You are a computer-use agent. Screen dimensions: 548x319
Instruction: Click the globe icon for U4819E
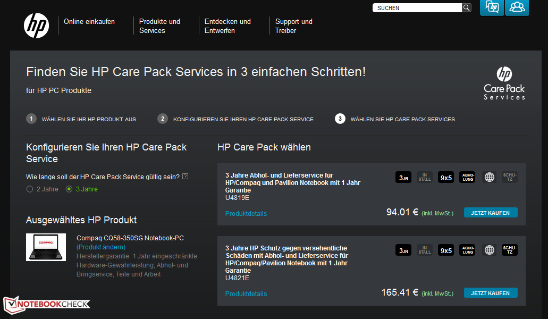[489, 178]
